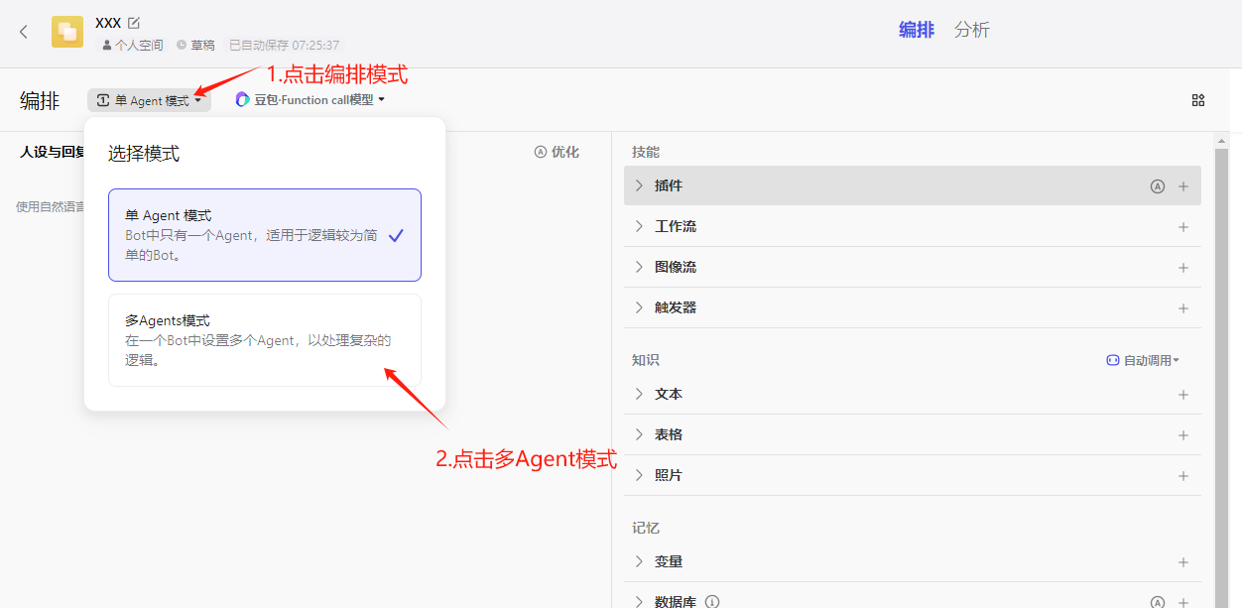Expand the 照片 section

tap(639, 475)
